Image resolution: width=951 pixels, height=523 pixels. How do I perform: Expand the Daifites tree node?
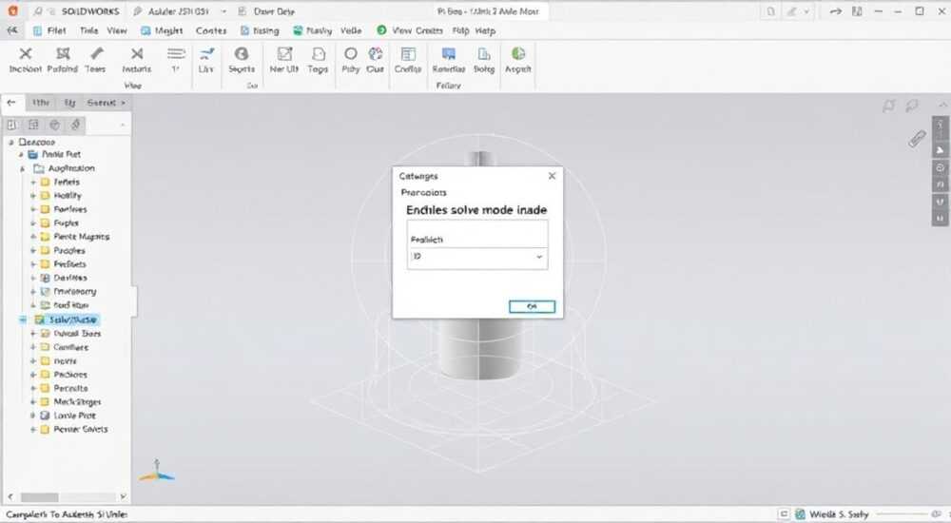click(33, 278)
